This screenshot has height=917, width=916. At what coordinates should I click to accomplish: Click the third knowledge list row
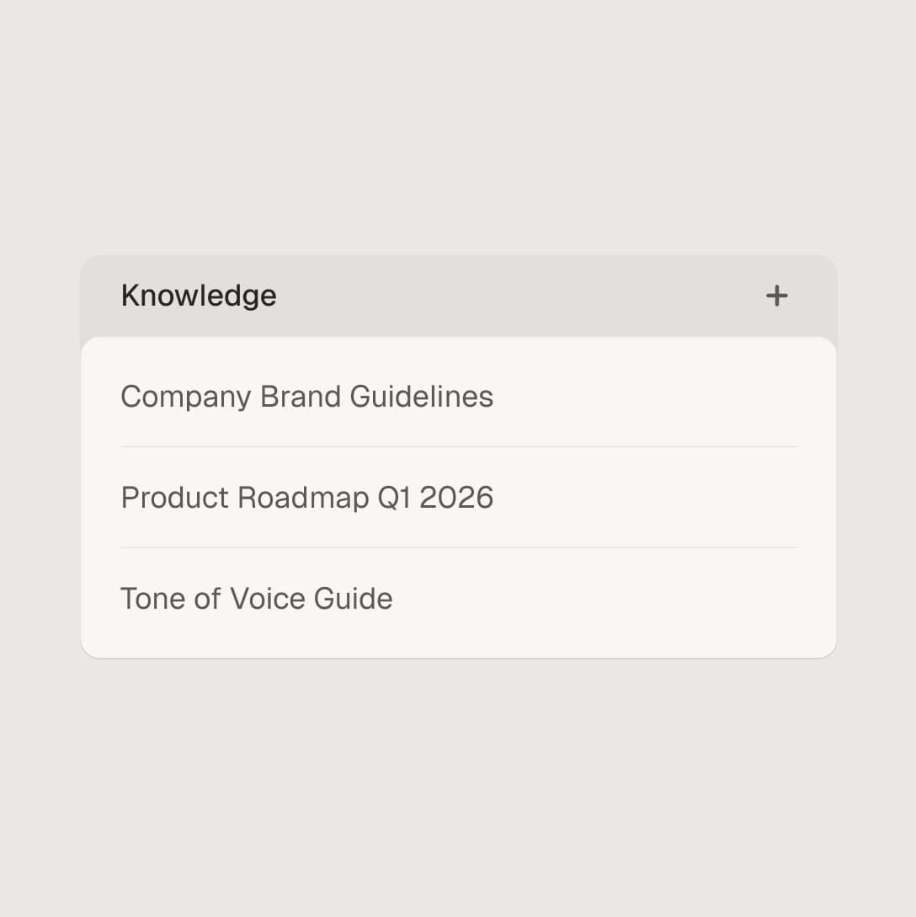pos(458,598)
